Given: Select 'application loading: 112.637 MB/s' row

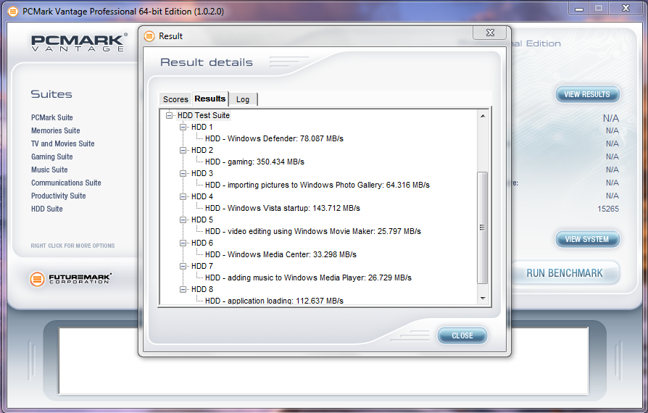Looking at the screenshot, I should point(275,301).
